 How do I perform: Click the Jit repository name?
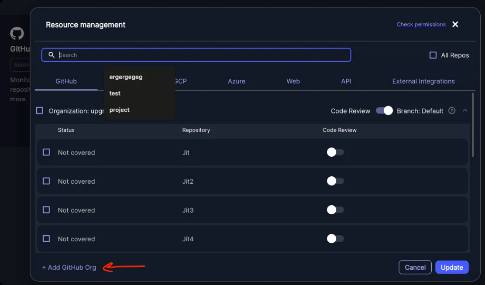coord(186,152)
